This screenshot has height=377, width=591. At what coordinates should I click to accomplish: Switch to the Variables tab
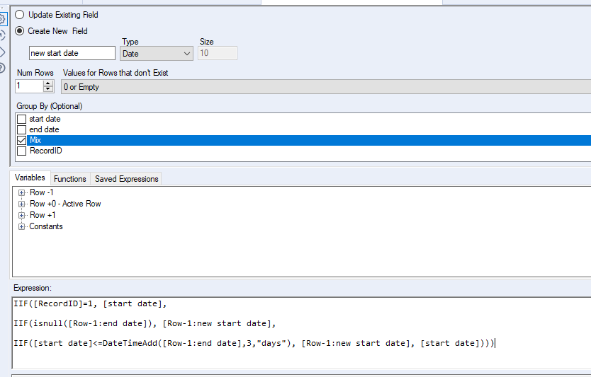coord(30,178)
